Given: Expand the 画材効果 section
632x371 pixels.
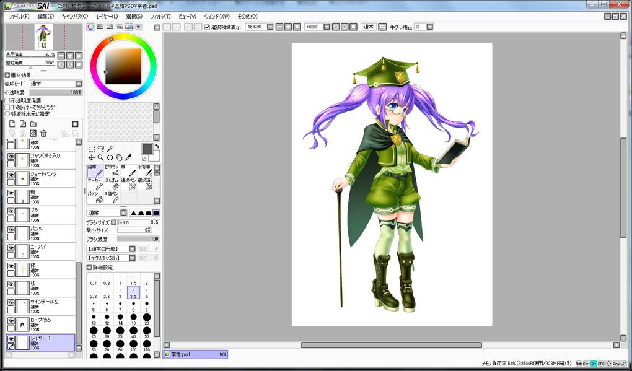Looking at the screenshot, I should [7, 76].
